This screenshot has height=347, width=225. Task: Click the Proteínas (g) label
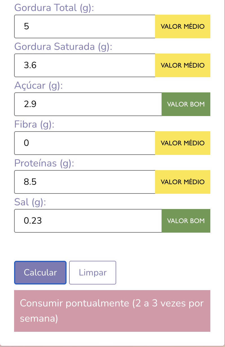tap(44, 163)
